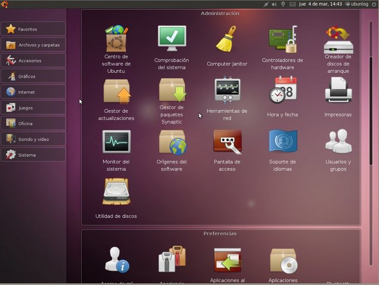Open Aplicaciones al inicio icon
Screen dimensions: 379x285
[x=227, y=261]
